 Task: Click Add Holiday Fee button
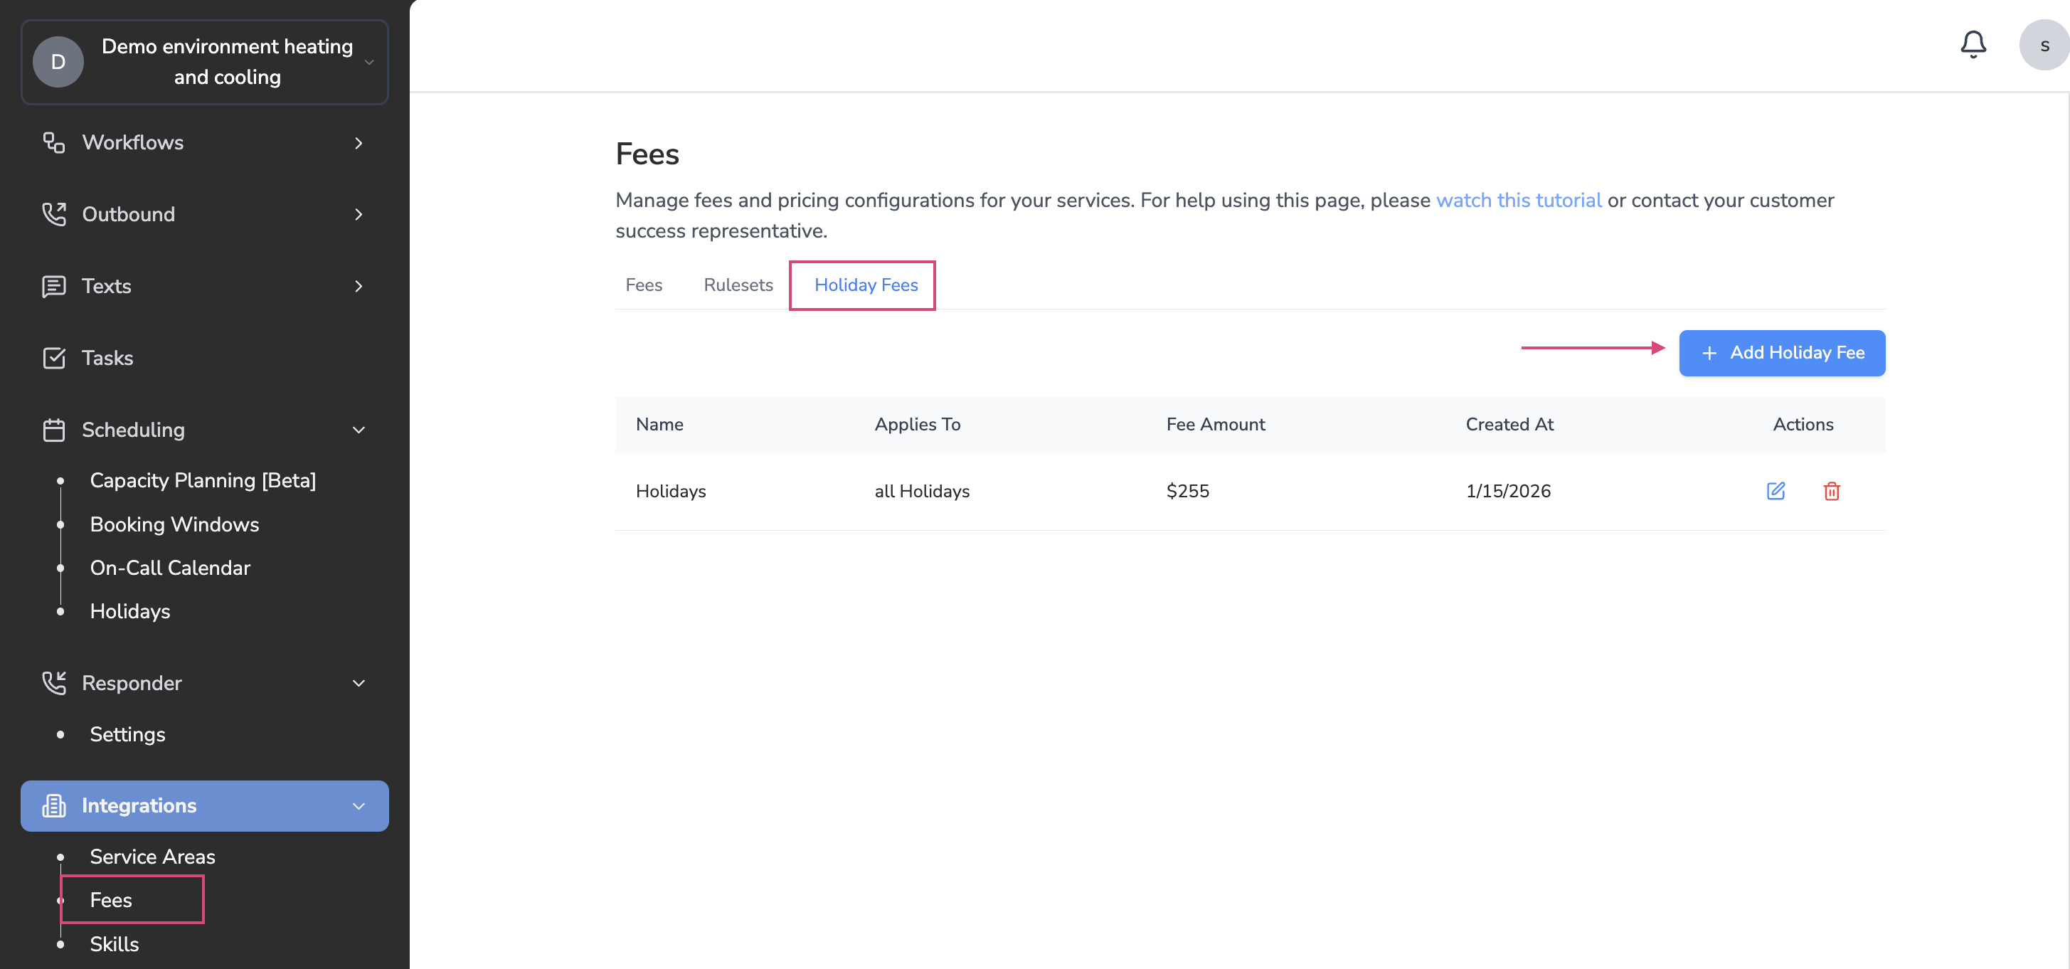coord(1781,353)
